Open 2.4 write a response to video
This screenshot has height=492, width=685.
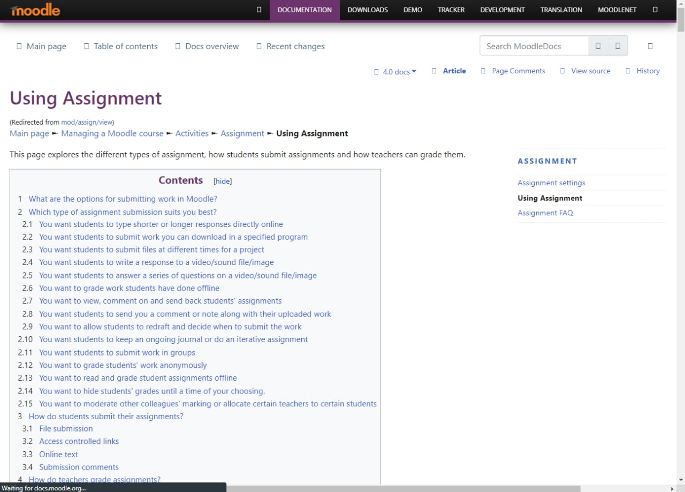[x=156, y=262]
